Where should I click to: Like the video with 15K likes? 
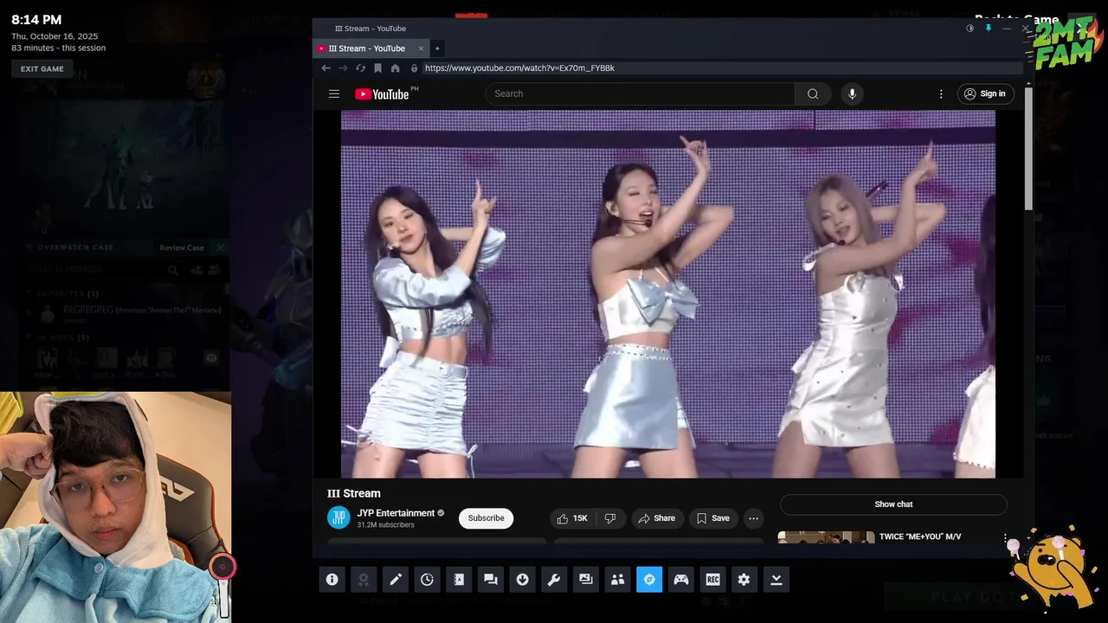[x=572, y=518]
